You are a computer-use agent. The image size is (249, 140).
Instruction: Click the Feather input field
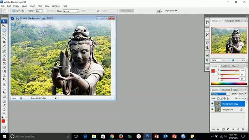pyautogui.click(x=39, y=11)
